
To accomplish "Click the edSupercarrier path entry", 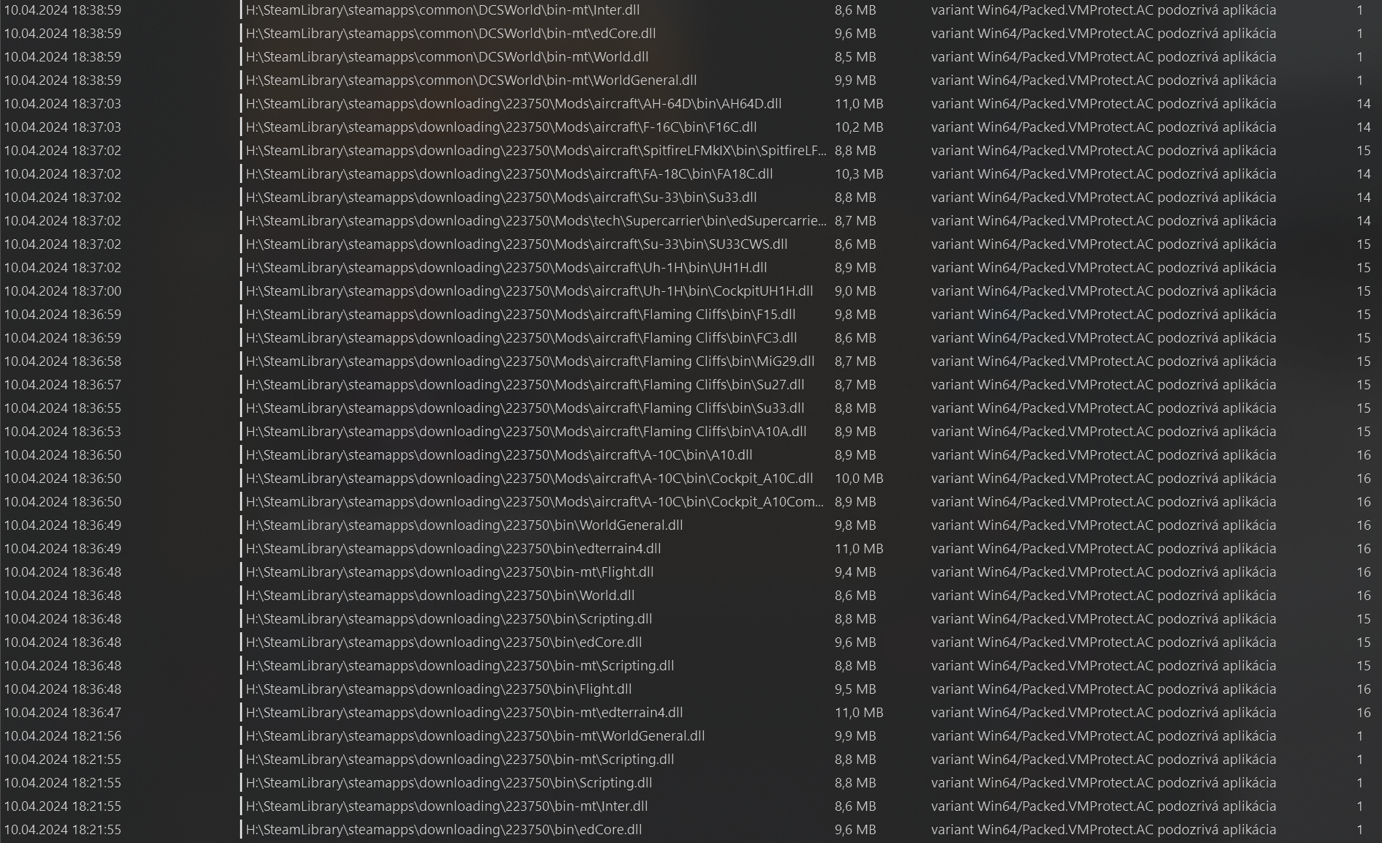I will pyautogui.click(x=536, y=221).
